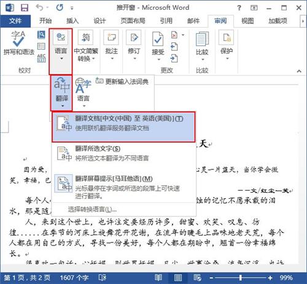Expand the 修订 tracking dropdown
Screen dimensions: 307x284
[x=134, y=45]
